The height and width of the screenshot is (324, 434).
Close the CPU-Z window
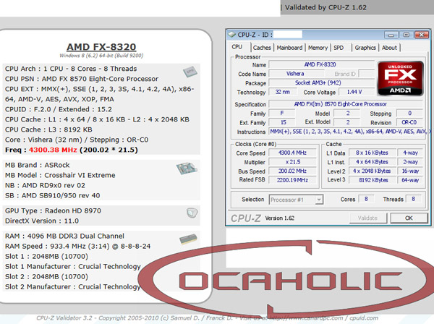tap(422, 35)
